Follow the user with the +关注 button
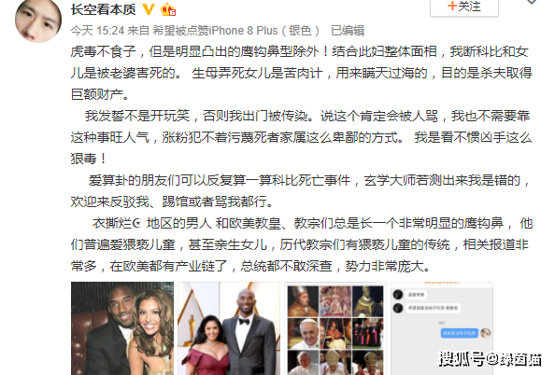This screenshot has width=555, height=375. (x=464, y=7)
